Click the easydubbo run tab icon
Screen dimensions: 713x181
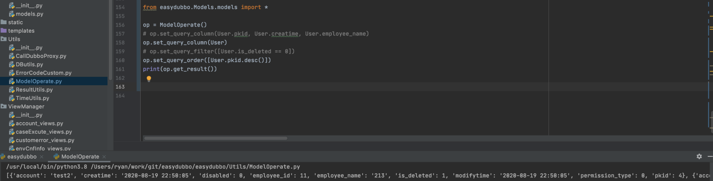click(3, 156)
